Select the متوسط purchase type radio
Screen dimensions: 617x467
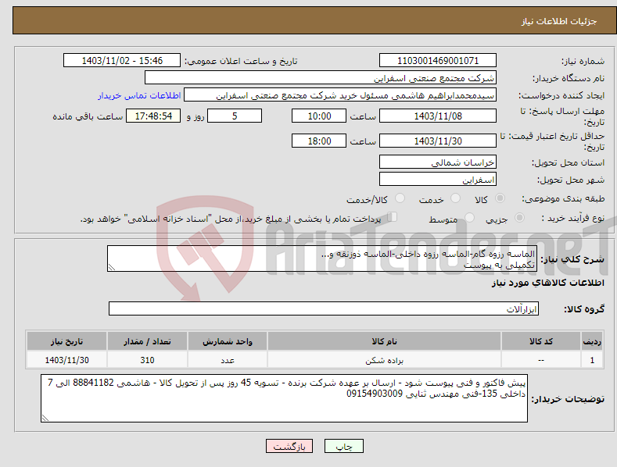[469, 217]
